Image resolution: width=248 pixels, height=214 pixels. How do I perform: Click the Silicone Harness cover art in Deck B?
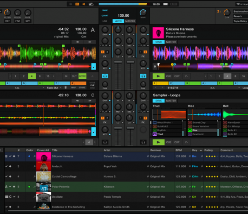(x=158, y=33)
